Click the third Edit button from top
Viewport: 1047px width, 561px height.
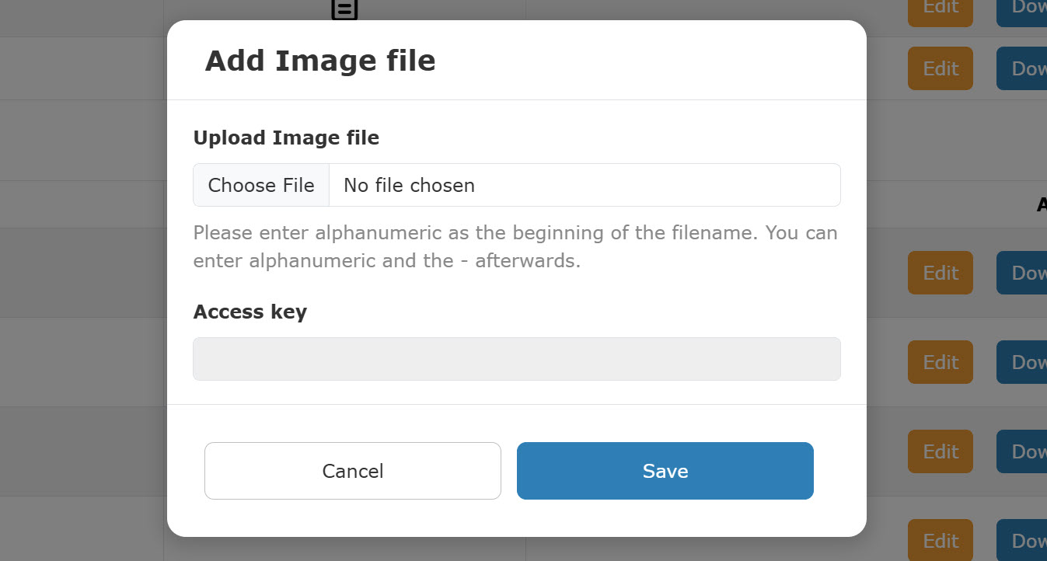point(940,273)
